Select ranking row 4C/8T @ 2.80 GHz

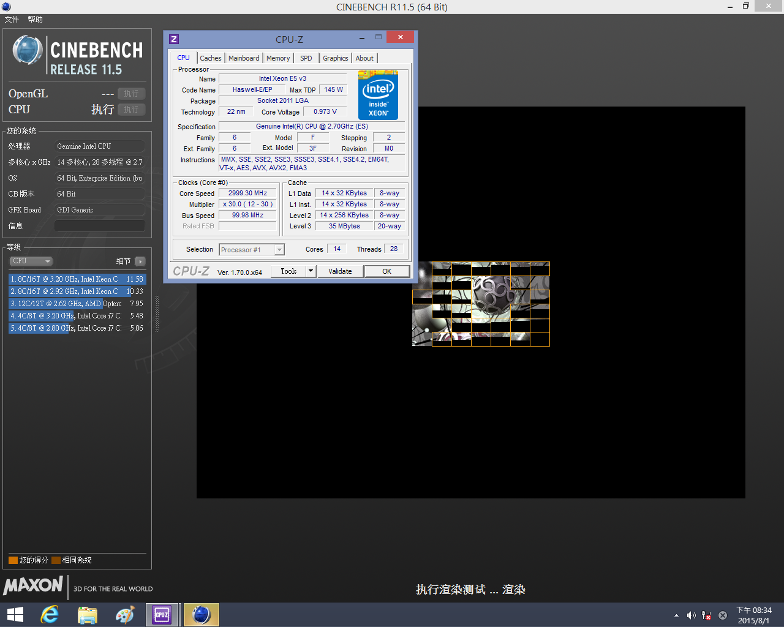coord(77,328)
